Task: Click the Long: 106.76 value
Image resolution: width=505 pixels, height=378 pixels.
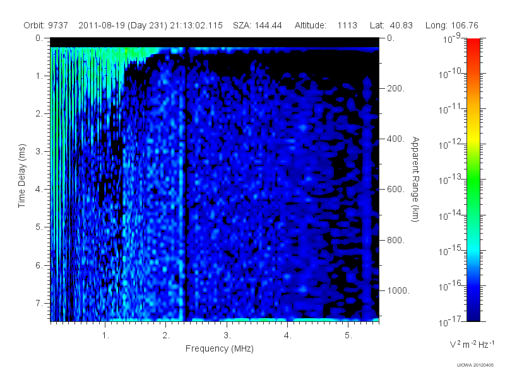Action: [x=451, y=25]
